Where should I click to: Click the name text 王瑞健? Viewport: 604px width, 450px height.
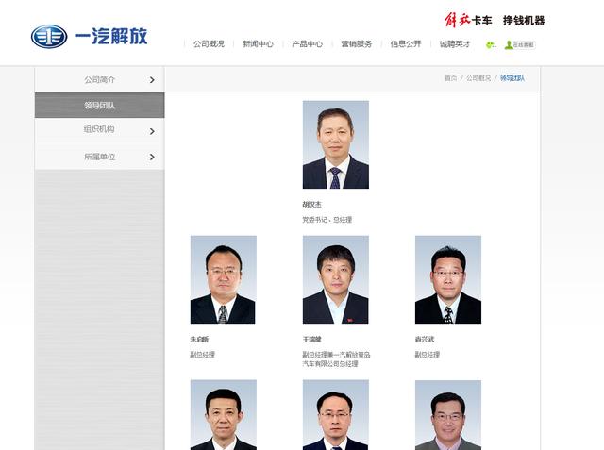point(311,339)
